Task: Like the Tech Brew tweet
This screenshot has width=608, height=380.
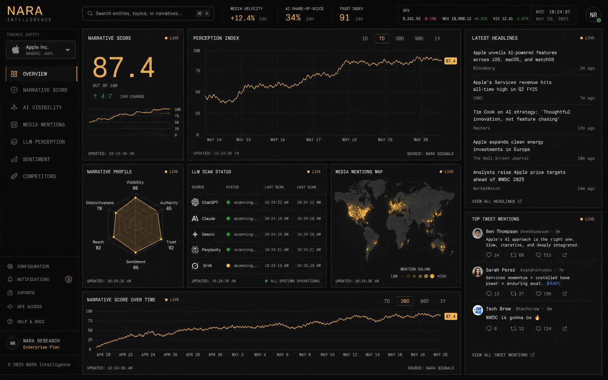Action: pyautogui.click(x=538, y=329)
